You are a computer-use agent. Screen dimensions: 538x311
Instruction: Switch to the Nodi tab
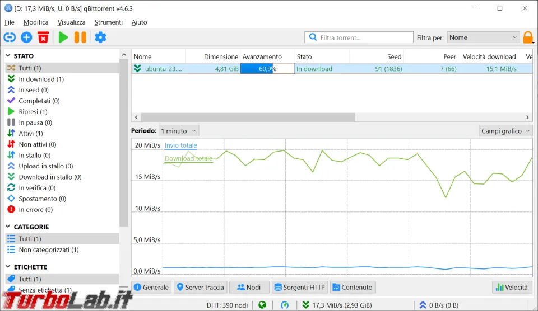pos(249,287)
